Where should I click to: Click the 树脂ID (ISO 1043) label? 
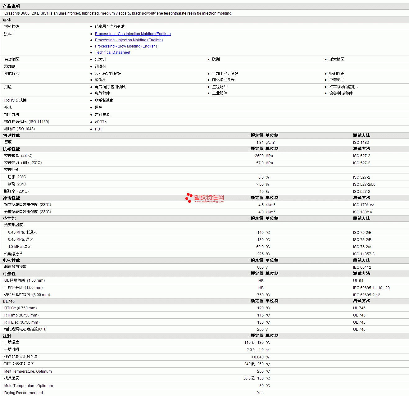tap(20, 129)
